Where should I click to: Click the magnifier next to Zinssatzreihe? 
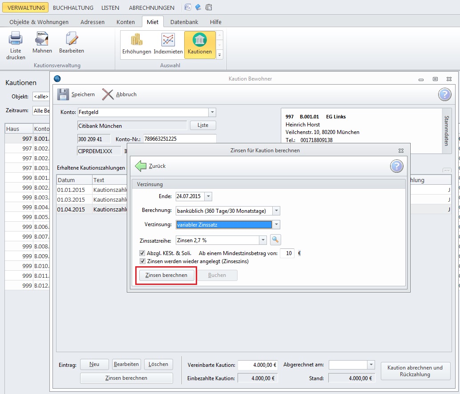point(275,240)
